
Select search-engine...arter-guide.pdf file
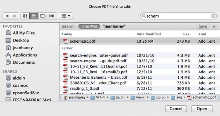(x=140, y=55)
